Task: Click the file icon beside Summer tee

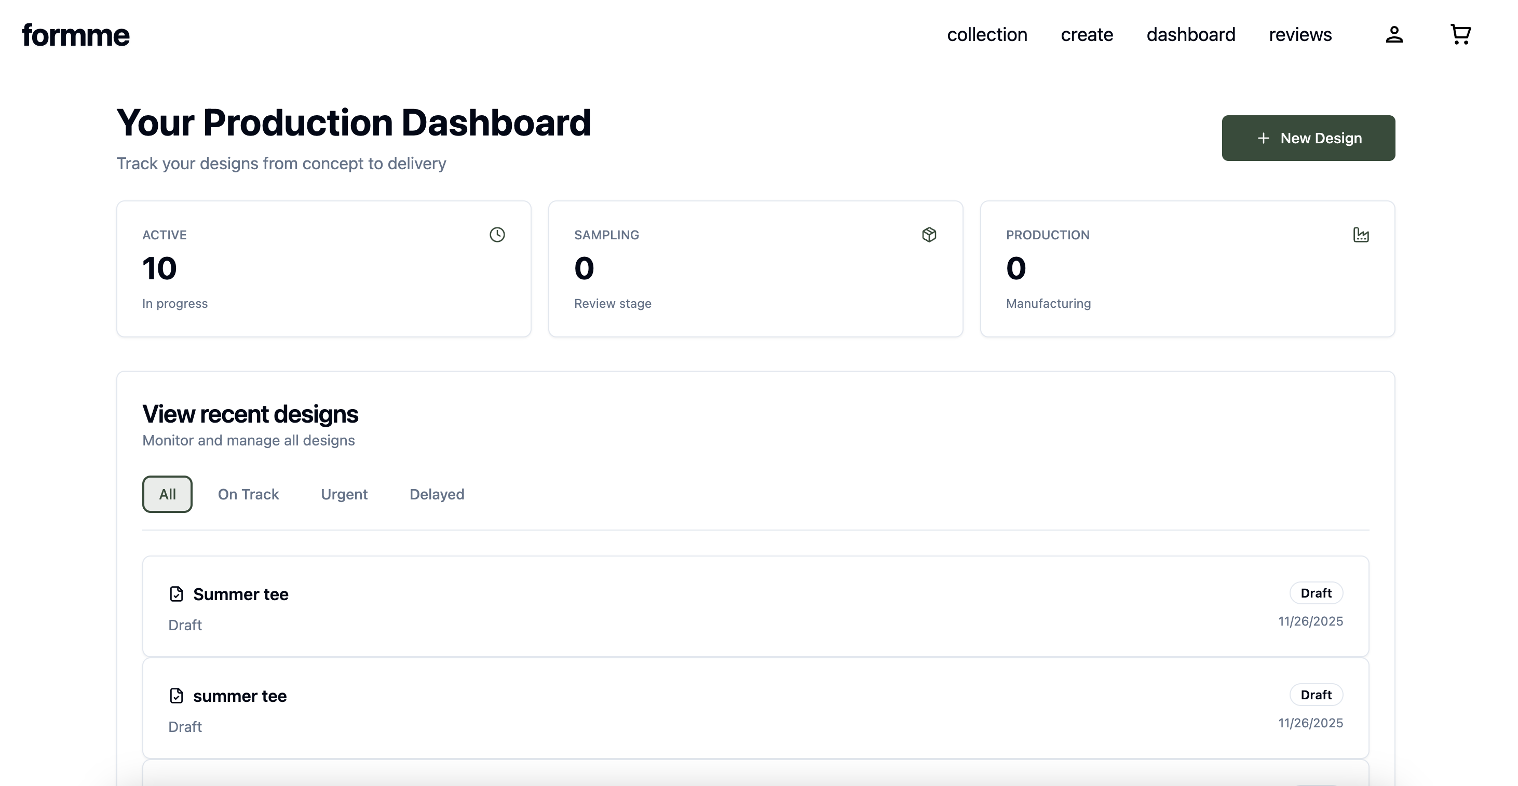Action: click(x=176, y=594)
